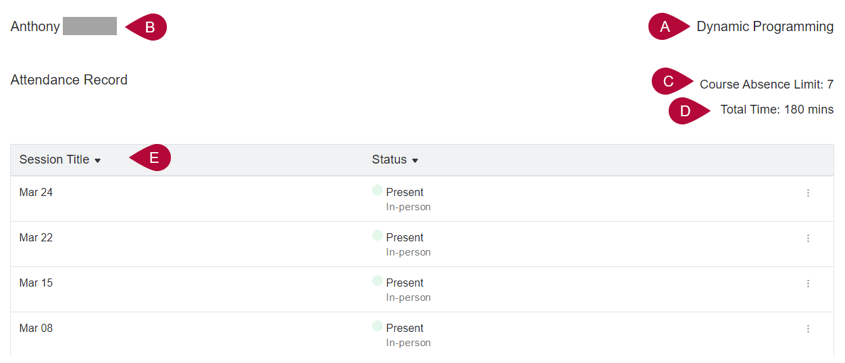Select the Mar 24 session title

(36, 193)
